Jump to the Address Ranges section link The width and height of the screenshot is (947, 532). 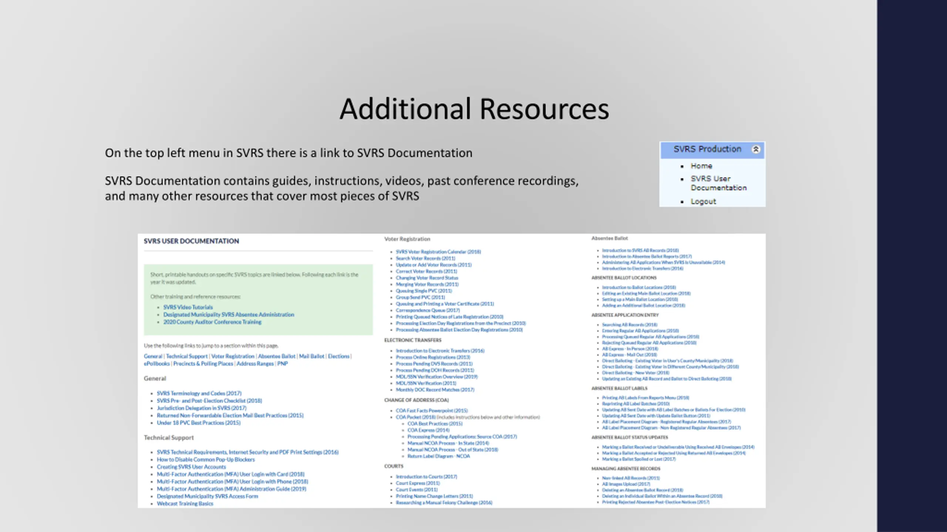pos(255,364)
